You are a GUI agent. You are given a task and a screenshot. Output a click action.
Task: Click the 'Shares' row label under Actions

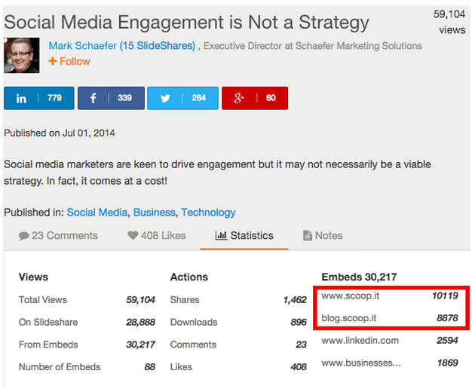pos(185,299)
